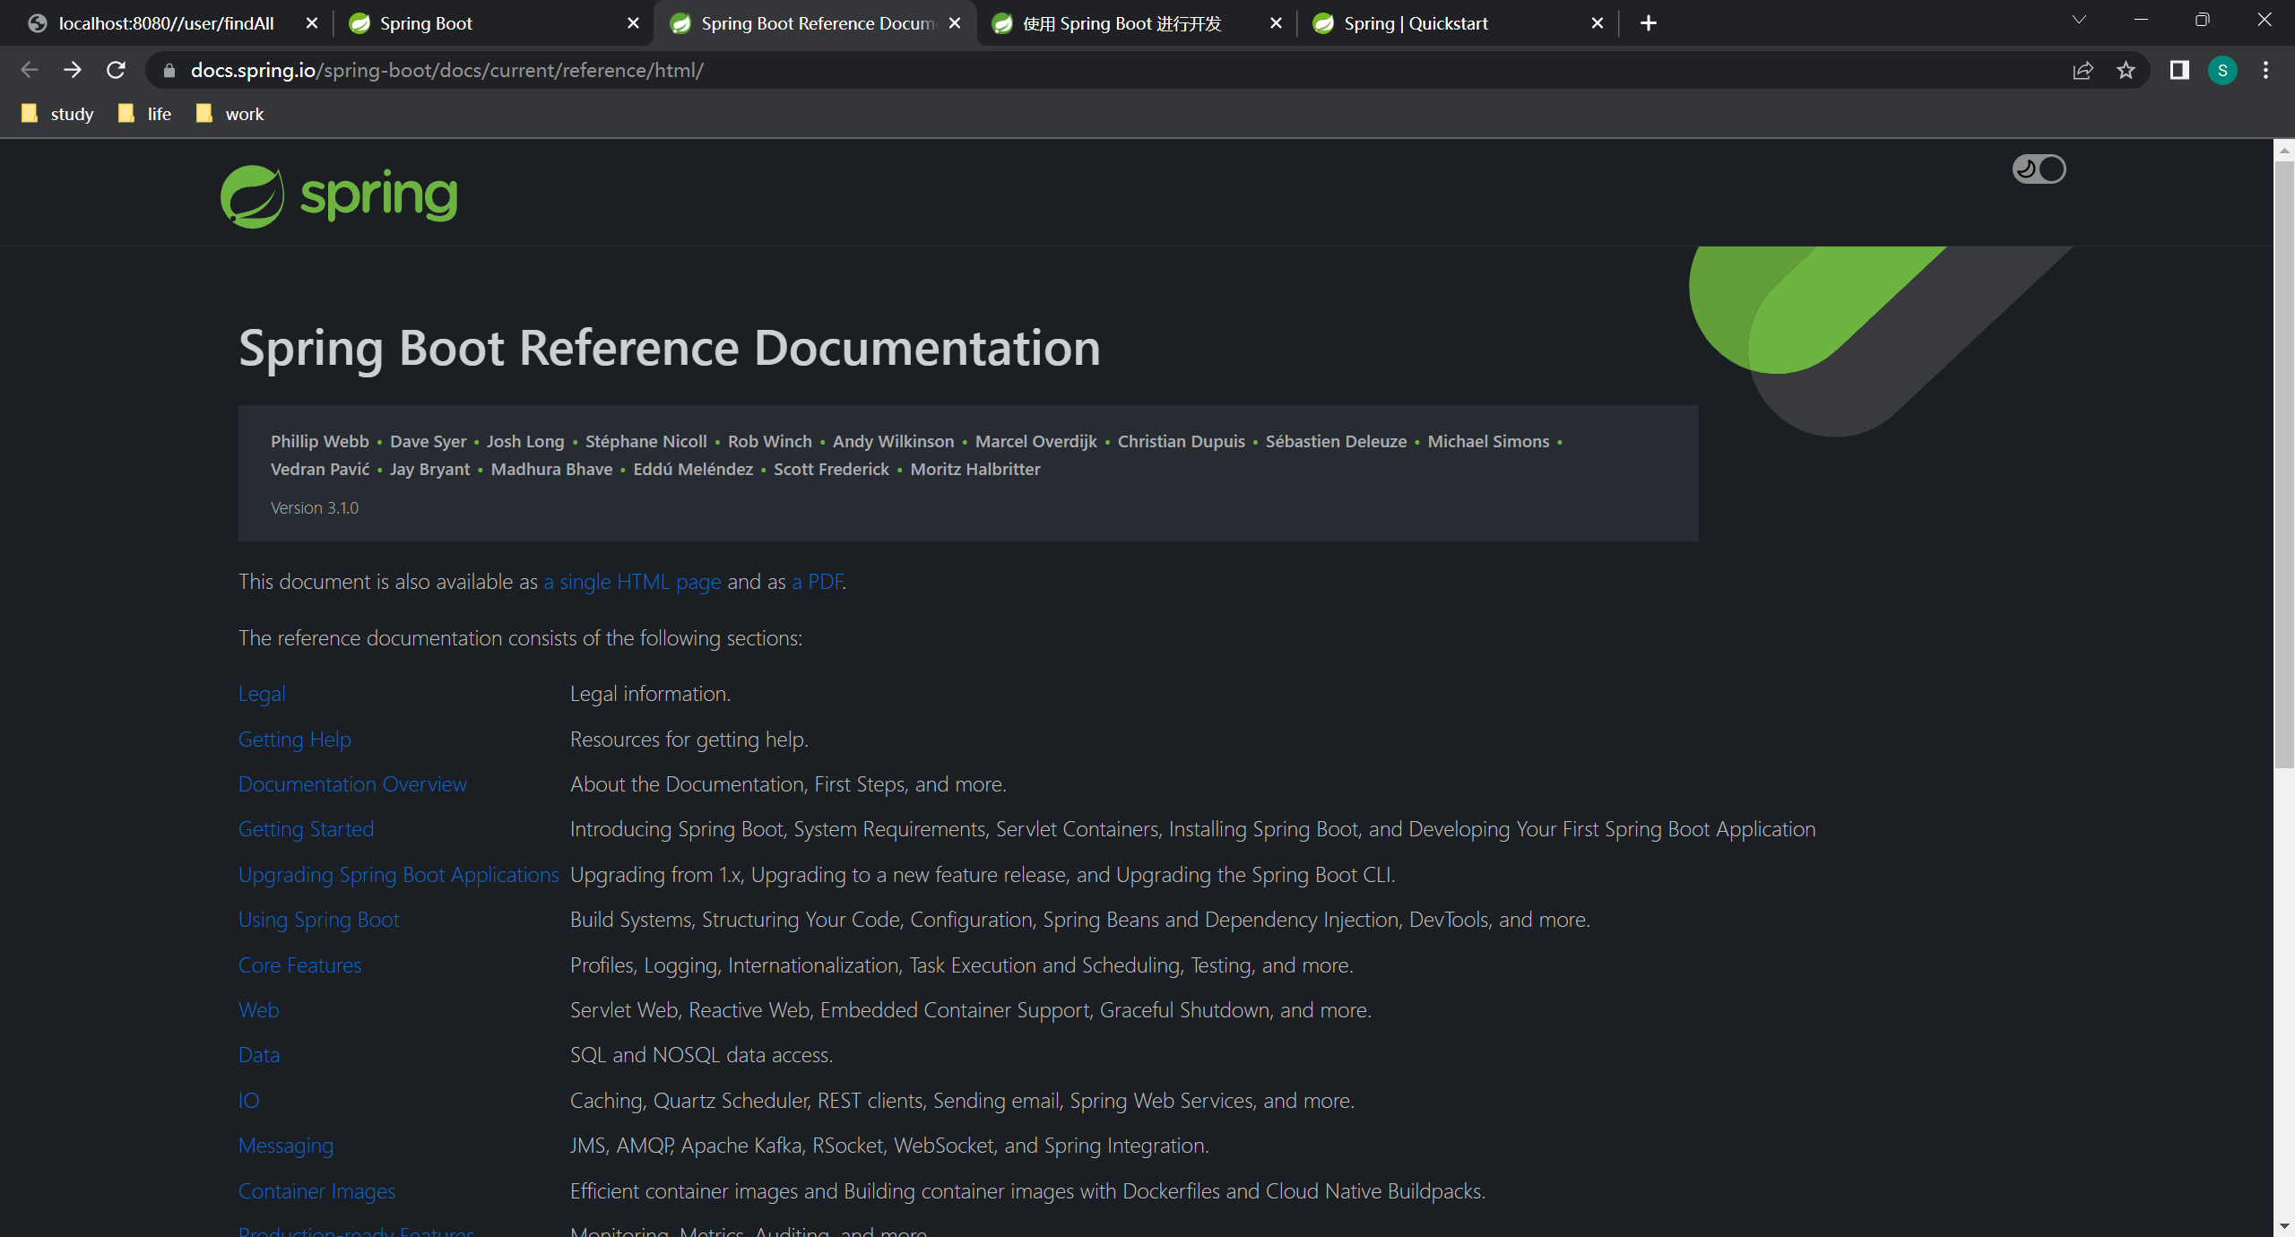Open the Documentation Overview link
The image size is (2295, 1237).
pyautogui.click(x=352, y=784)
